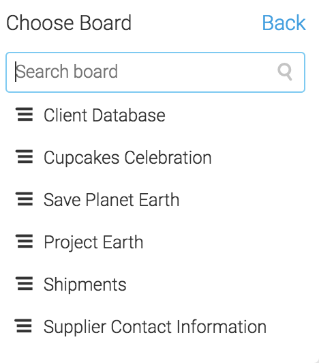Screen dimensions: 319x363
Task: Click the word Database in the first entry
Action: coord(129,115)
